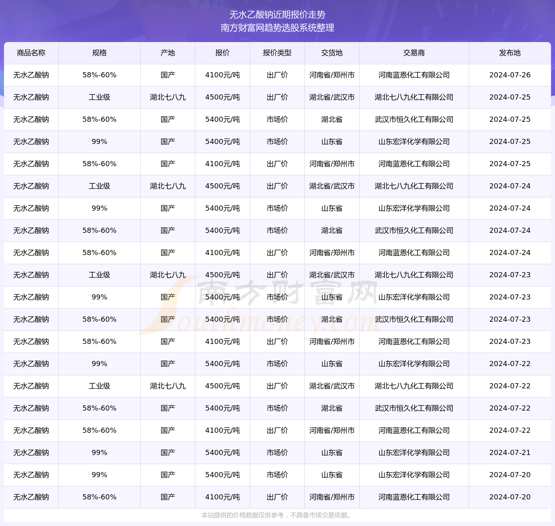Image resolution: width=555 pixels, height=526 pixels.
Task: Click 河南蓝恩化工有限公司 in the 2024-07-26 row
Action: pos(414,75)
